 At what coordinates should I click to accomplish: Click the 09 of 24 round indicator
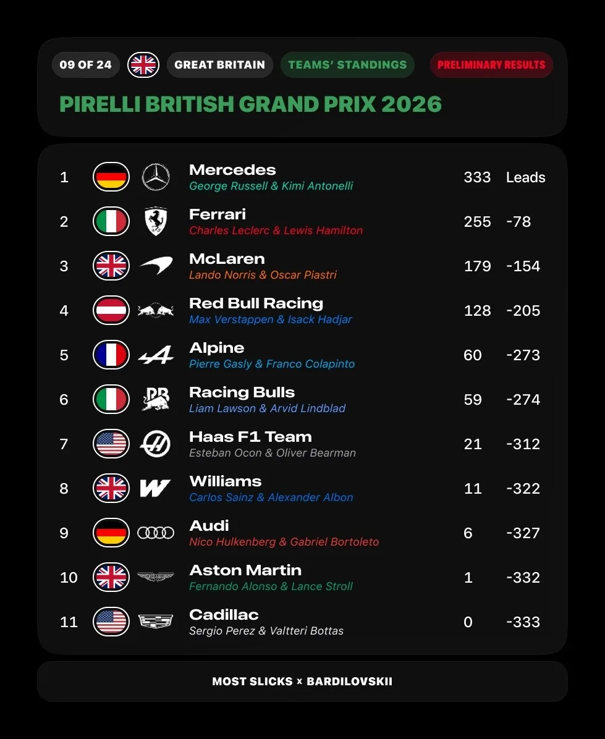[86, 65]
